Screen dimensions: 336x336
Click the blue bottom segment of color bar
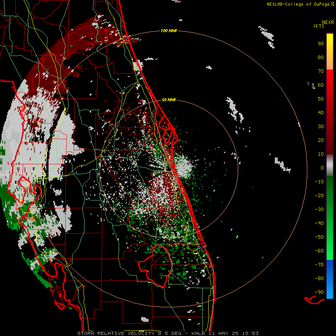tap(330, 279)
